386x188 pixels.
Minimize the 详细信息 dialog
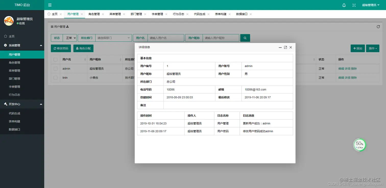point(280,47)
